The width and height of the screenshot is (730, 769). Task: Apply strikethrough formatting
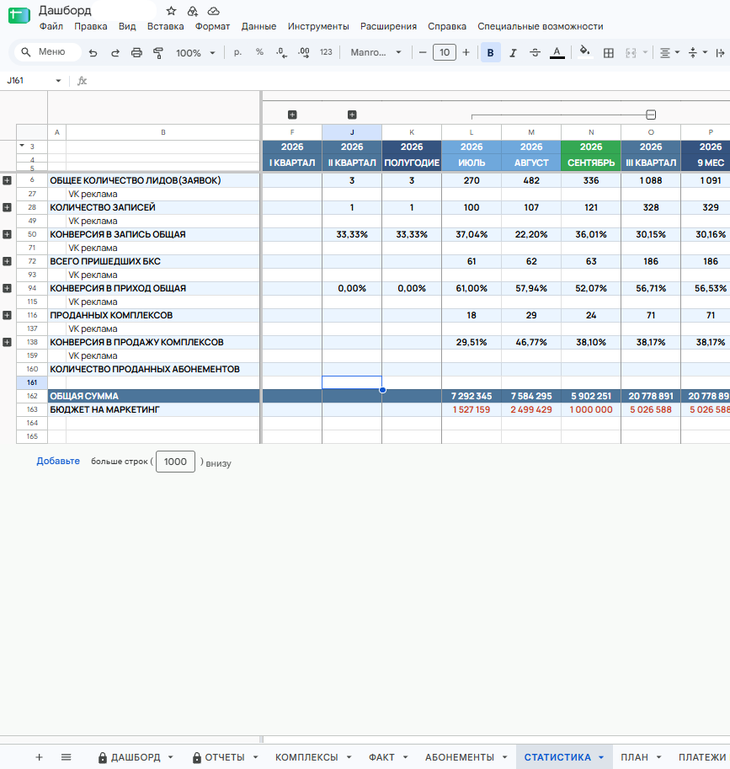click(x=535, y=53)
